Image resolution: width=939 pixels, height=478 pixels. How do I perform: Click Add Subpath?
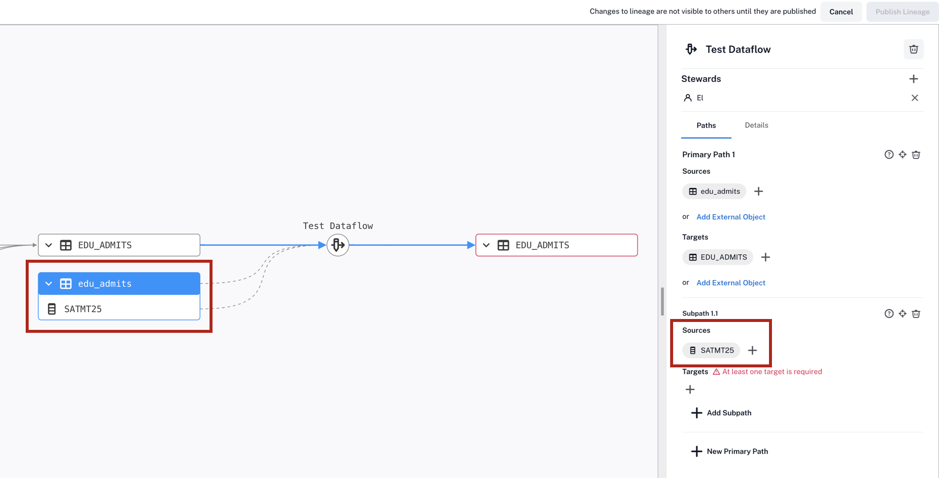[x=721, y=413]
